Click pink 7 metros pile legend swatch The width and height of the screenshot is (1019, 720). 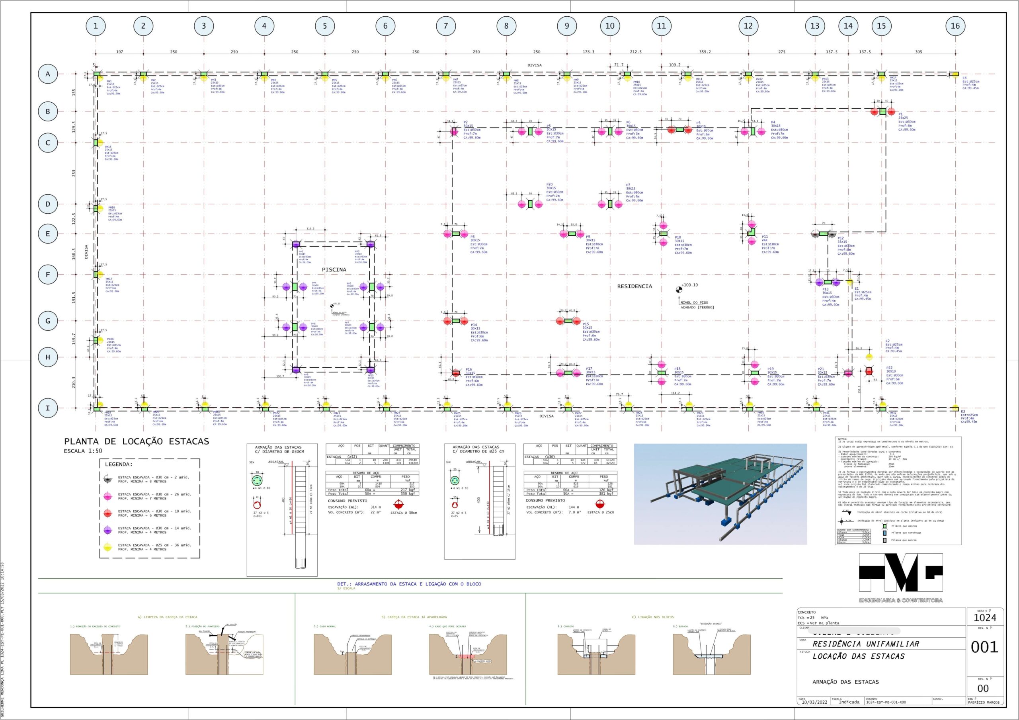click(x=108, y=496)
